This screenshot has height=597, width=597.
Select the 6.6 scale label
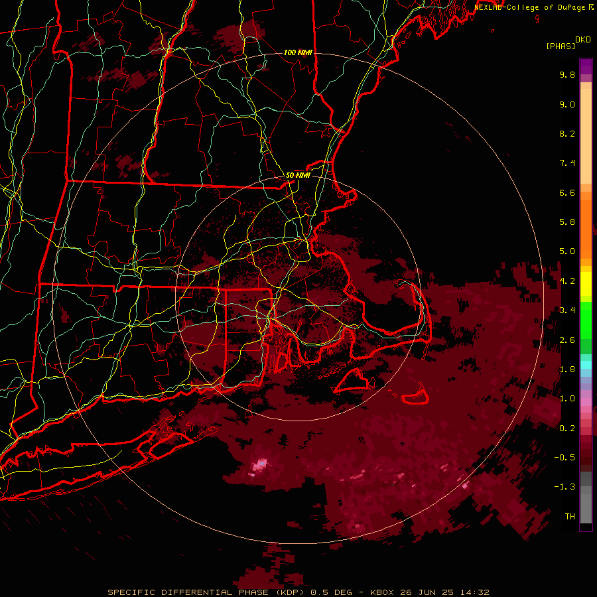pyautogui.click(x=567, y=192)
